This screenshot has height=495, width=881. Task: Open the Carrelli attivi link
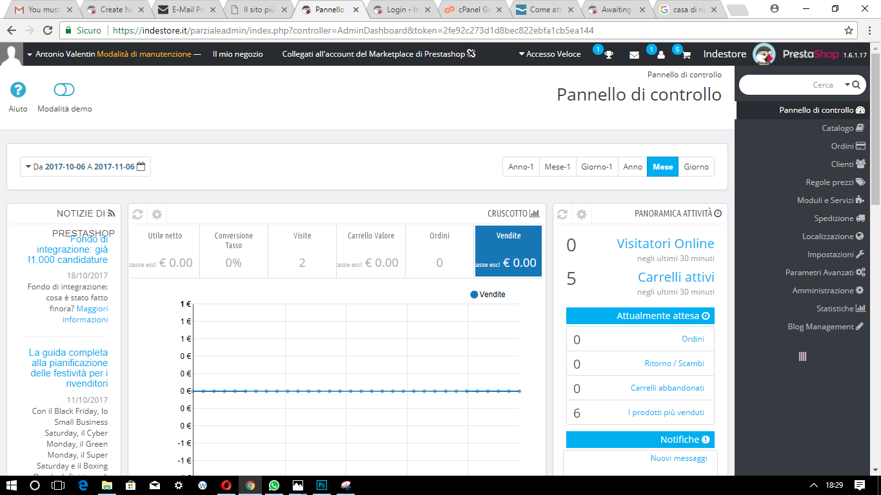(x=676, y=277)
